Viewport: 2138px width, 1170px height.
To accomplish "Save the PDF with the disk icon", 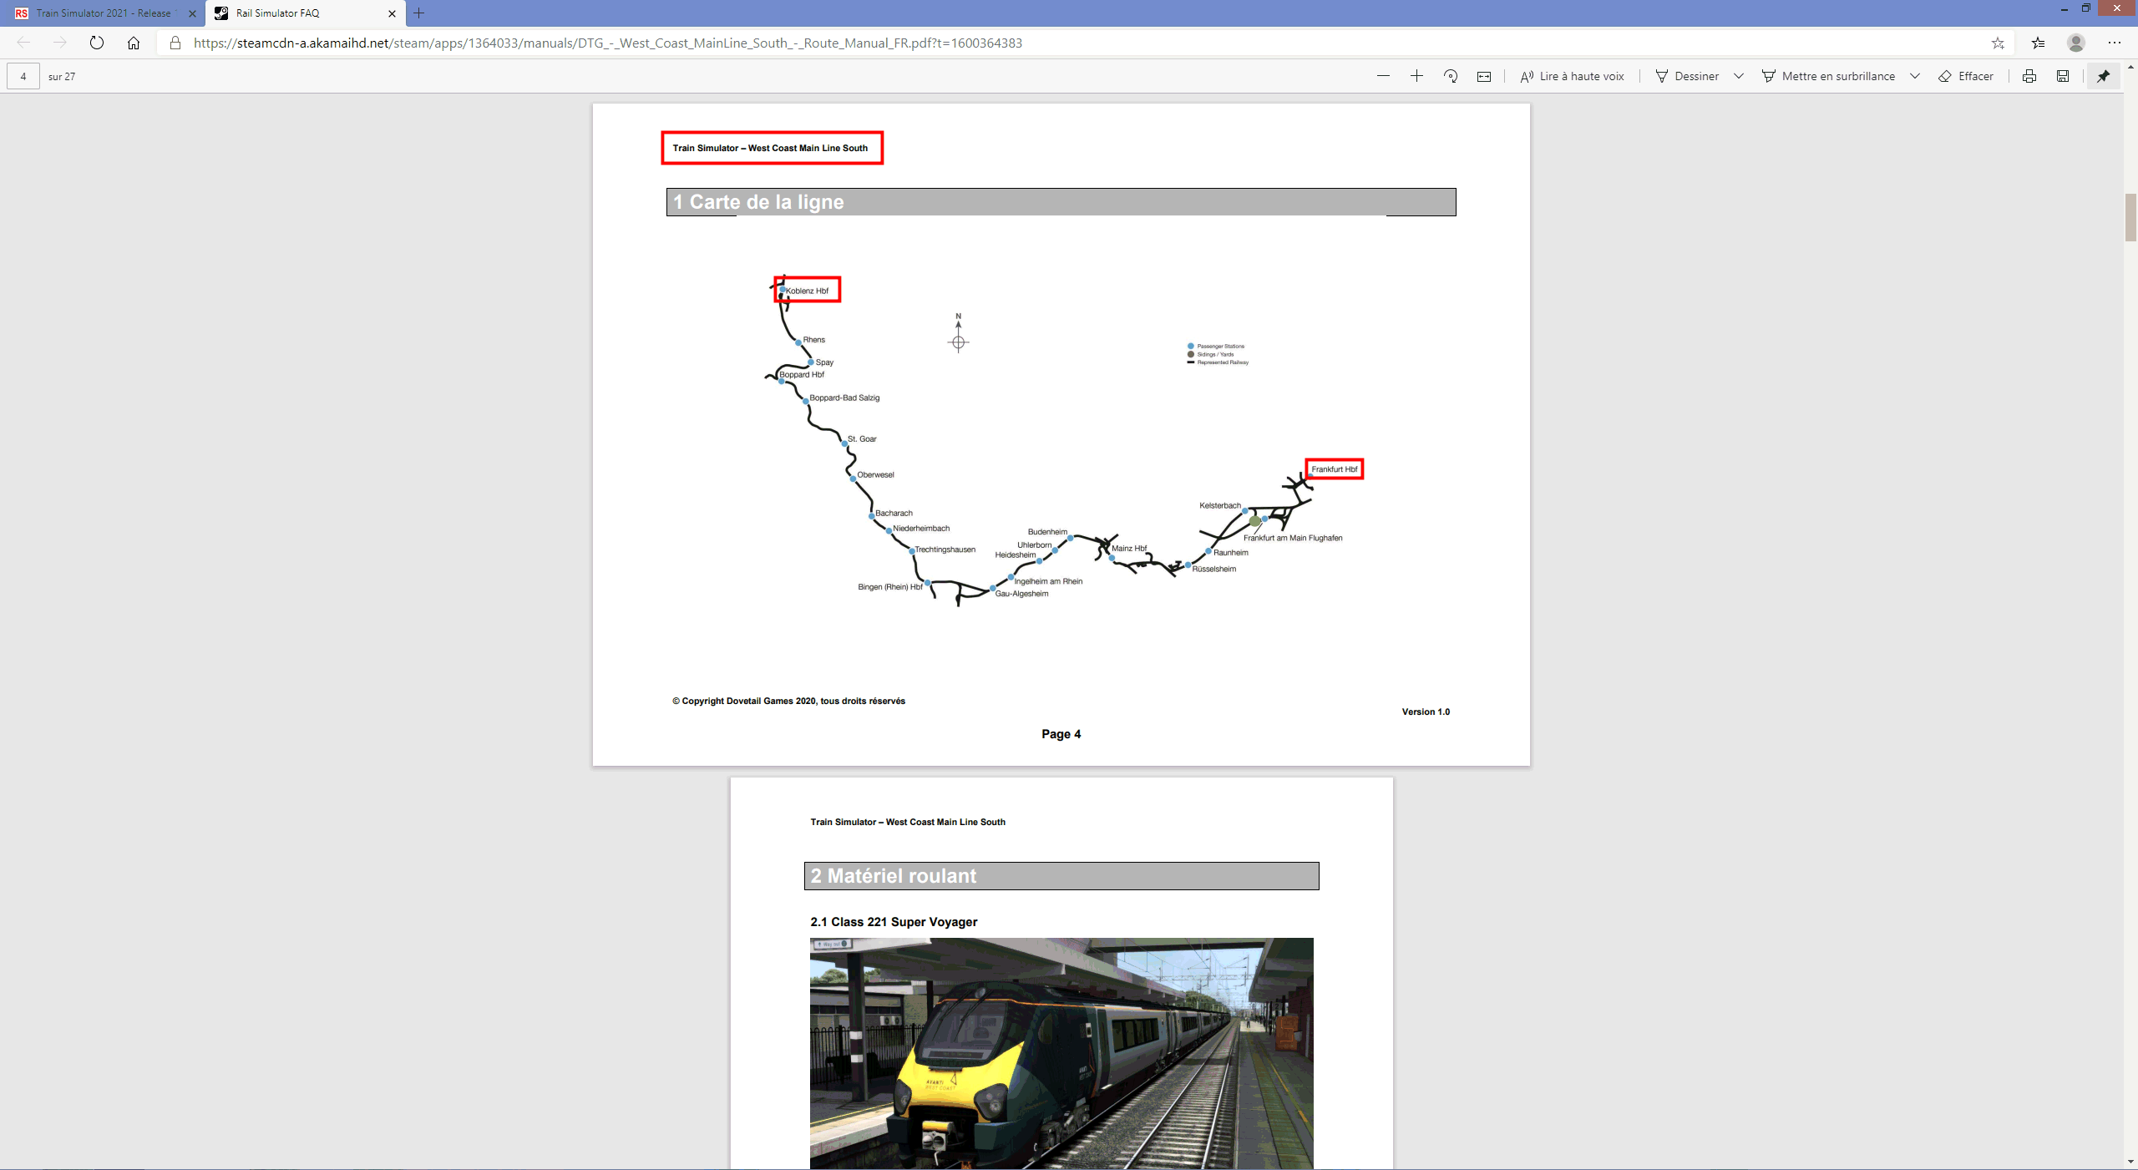I will click(x=2063, y=76).
